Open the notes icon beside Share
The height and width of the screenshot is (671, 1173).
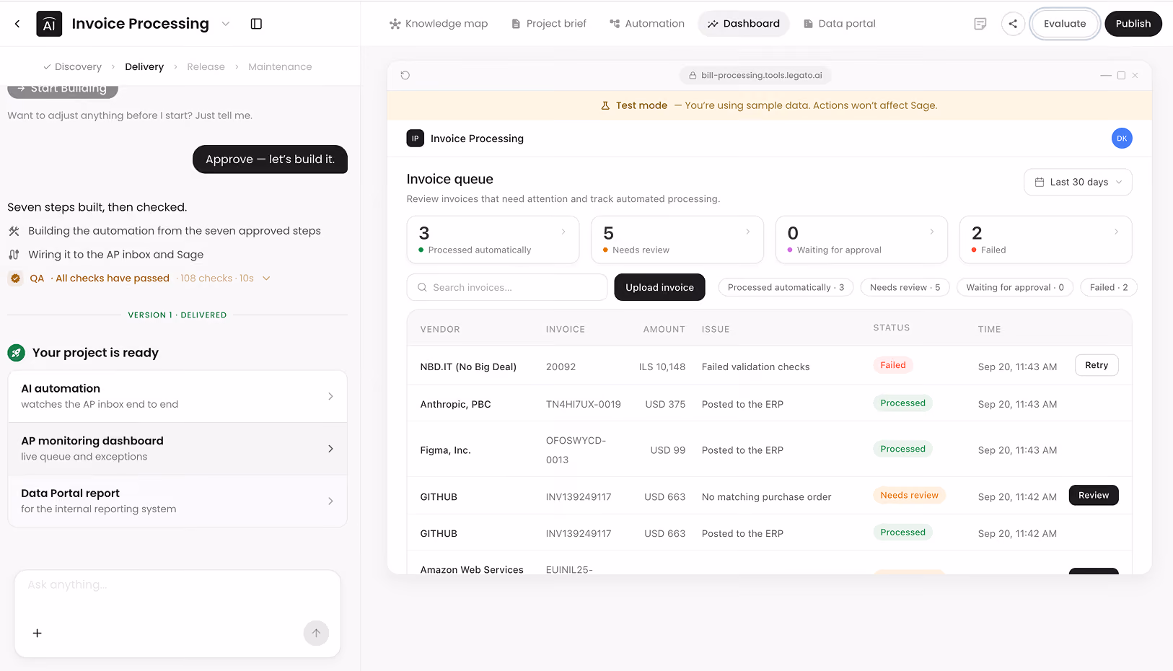[x=980, y=24]
